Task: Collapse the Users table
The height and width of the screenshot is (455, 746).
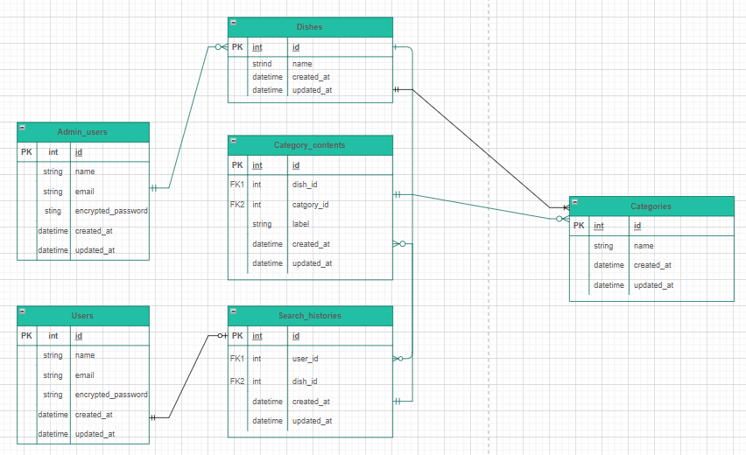Action: (x=23, y=311)
